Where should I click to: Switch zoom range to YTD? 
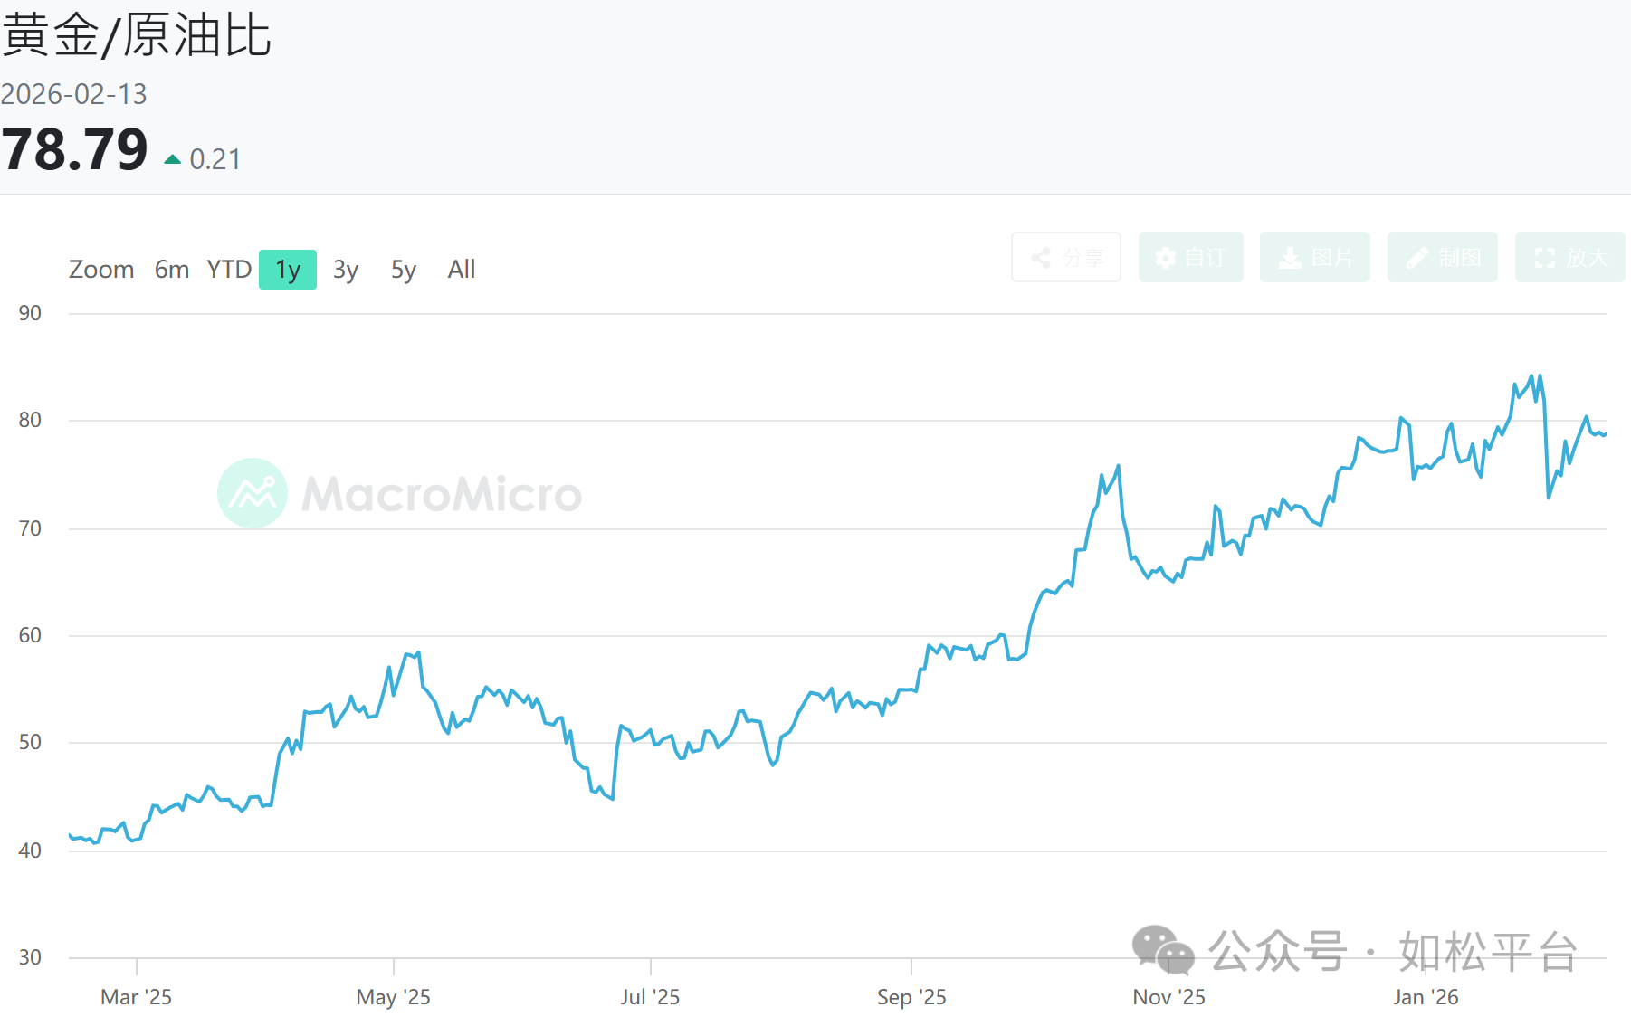click(229, 270)
